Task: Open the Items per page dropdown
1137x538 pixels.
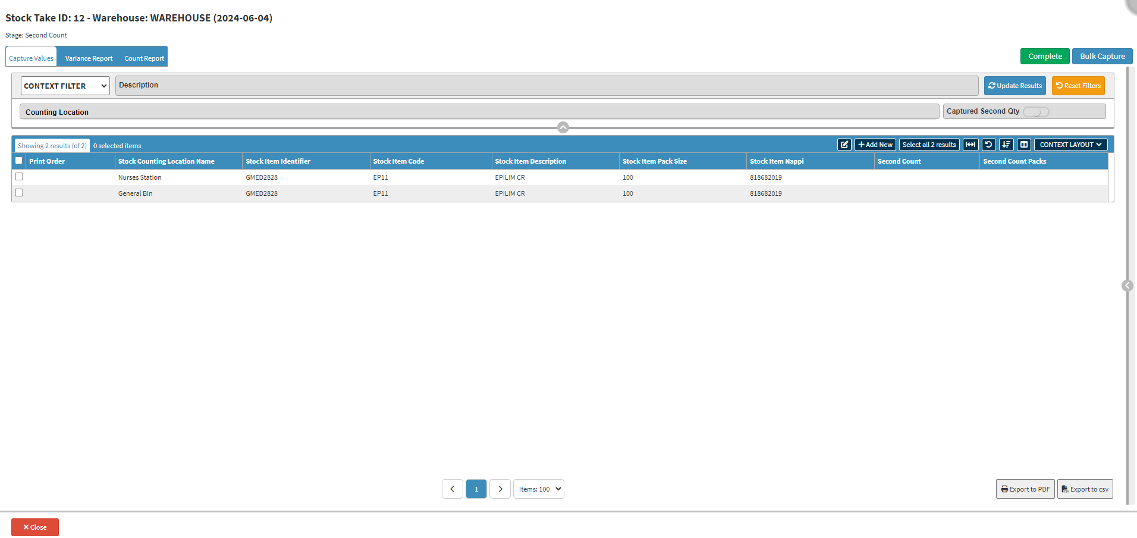Action: [538, 489]
